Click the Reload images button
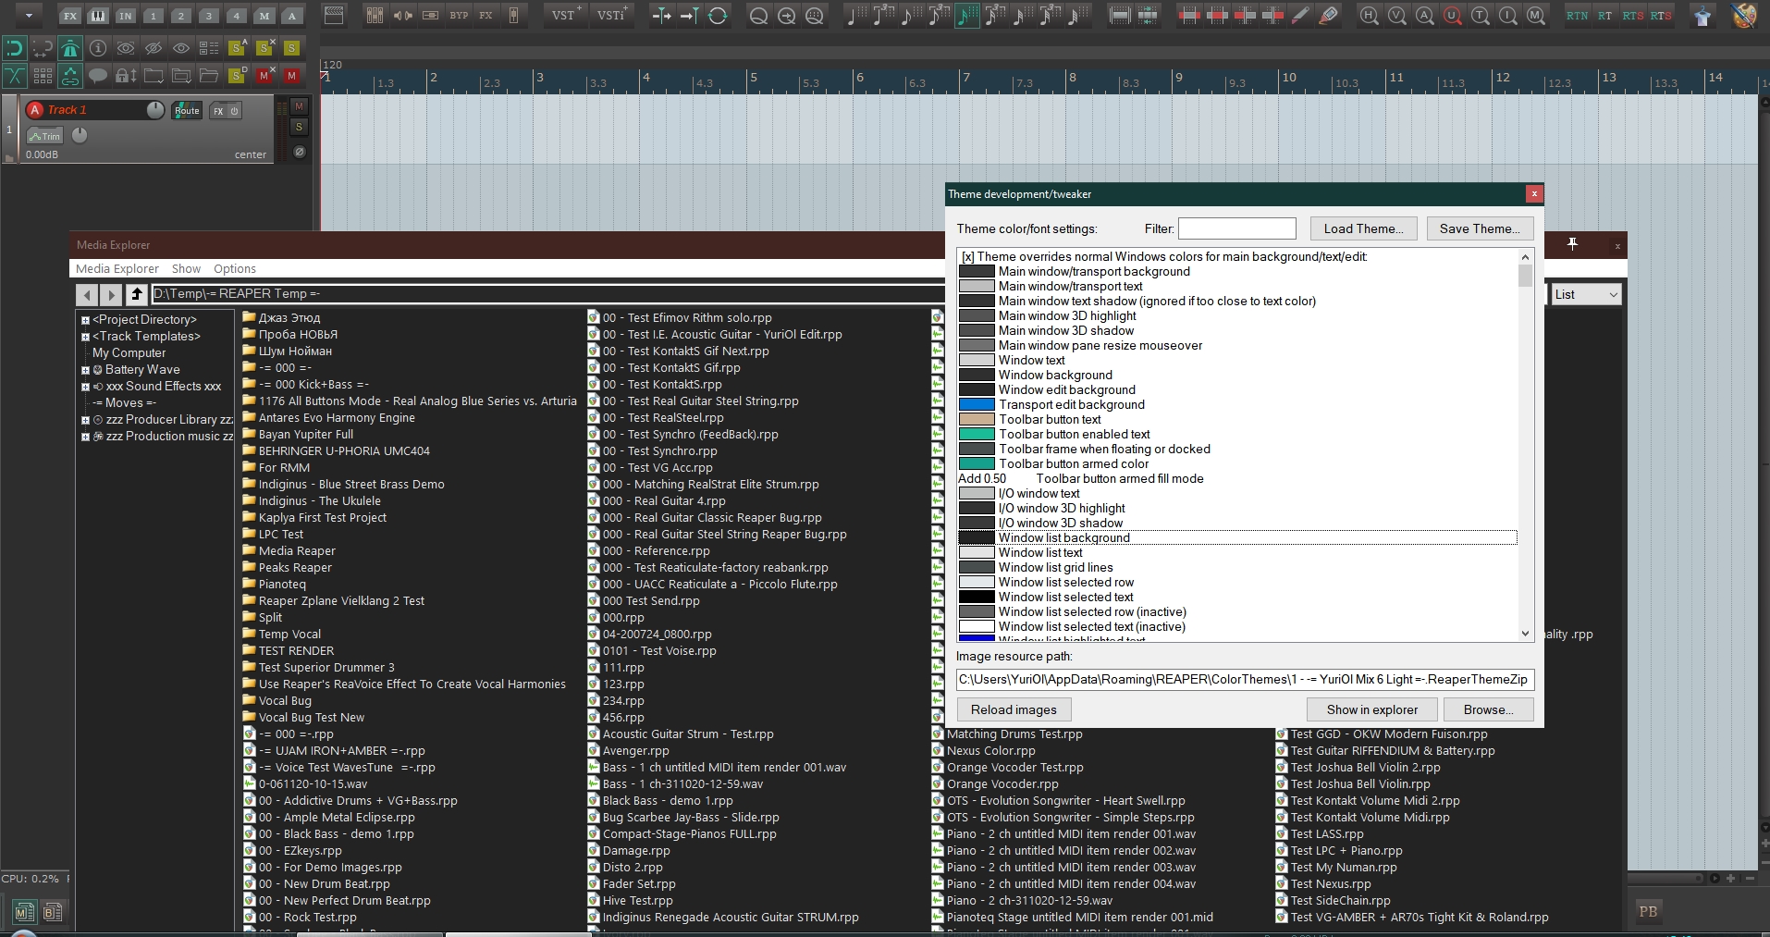 [x=1014, y=709]
